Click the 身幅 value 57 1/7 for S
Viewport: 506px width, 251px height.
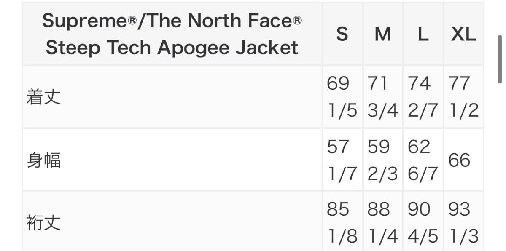pyautogui.click(x=342, y=160)
